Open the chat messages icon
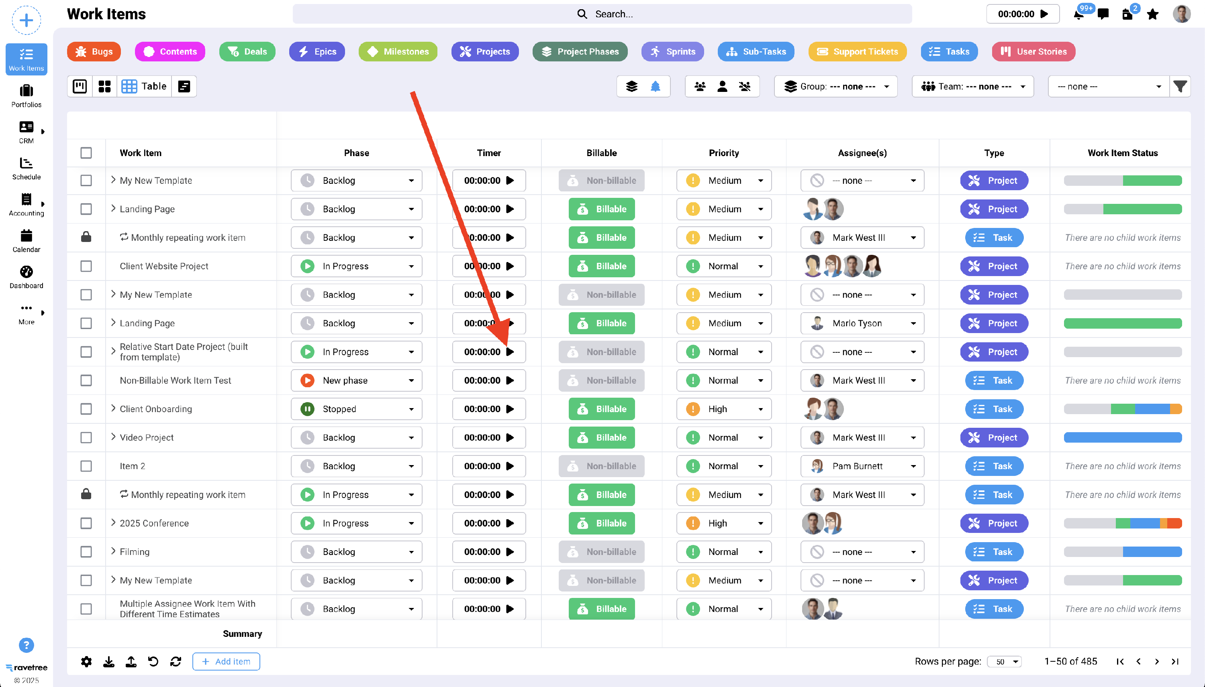Viewport: 1205px width, 687px height. (1103, 14)
